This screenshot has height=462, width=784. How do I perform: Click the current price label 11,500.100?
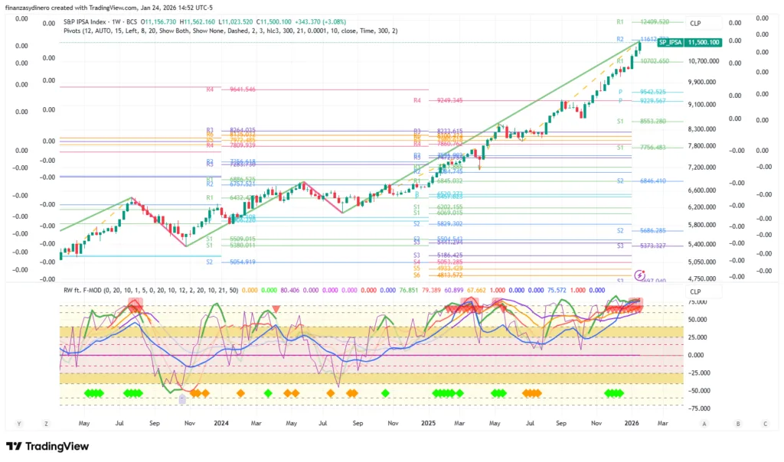point(704,43)
